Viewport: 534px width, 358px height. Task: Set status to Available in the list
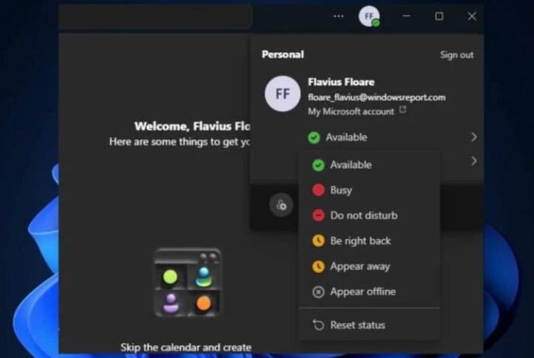[x=369, y=165]
